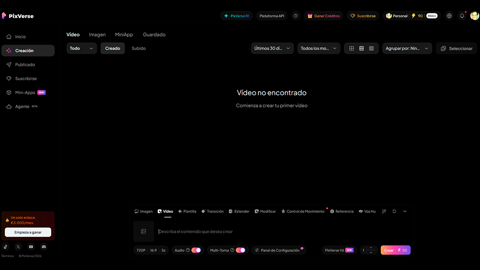Toggle the Audio switch
The width and height of the screenshot is (480, 270).
pos(196,250)
